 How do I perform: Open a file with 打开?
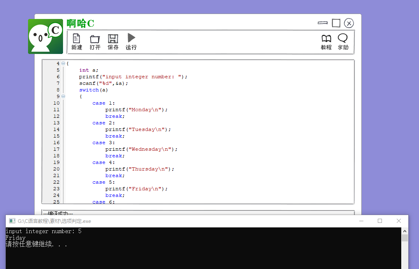tap(95, 42)
